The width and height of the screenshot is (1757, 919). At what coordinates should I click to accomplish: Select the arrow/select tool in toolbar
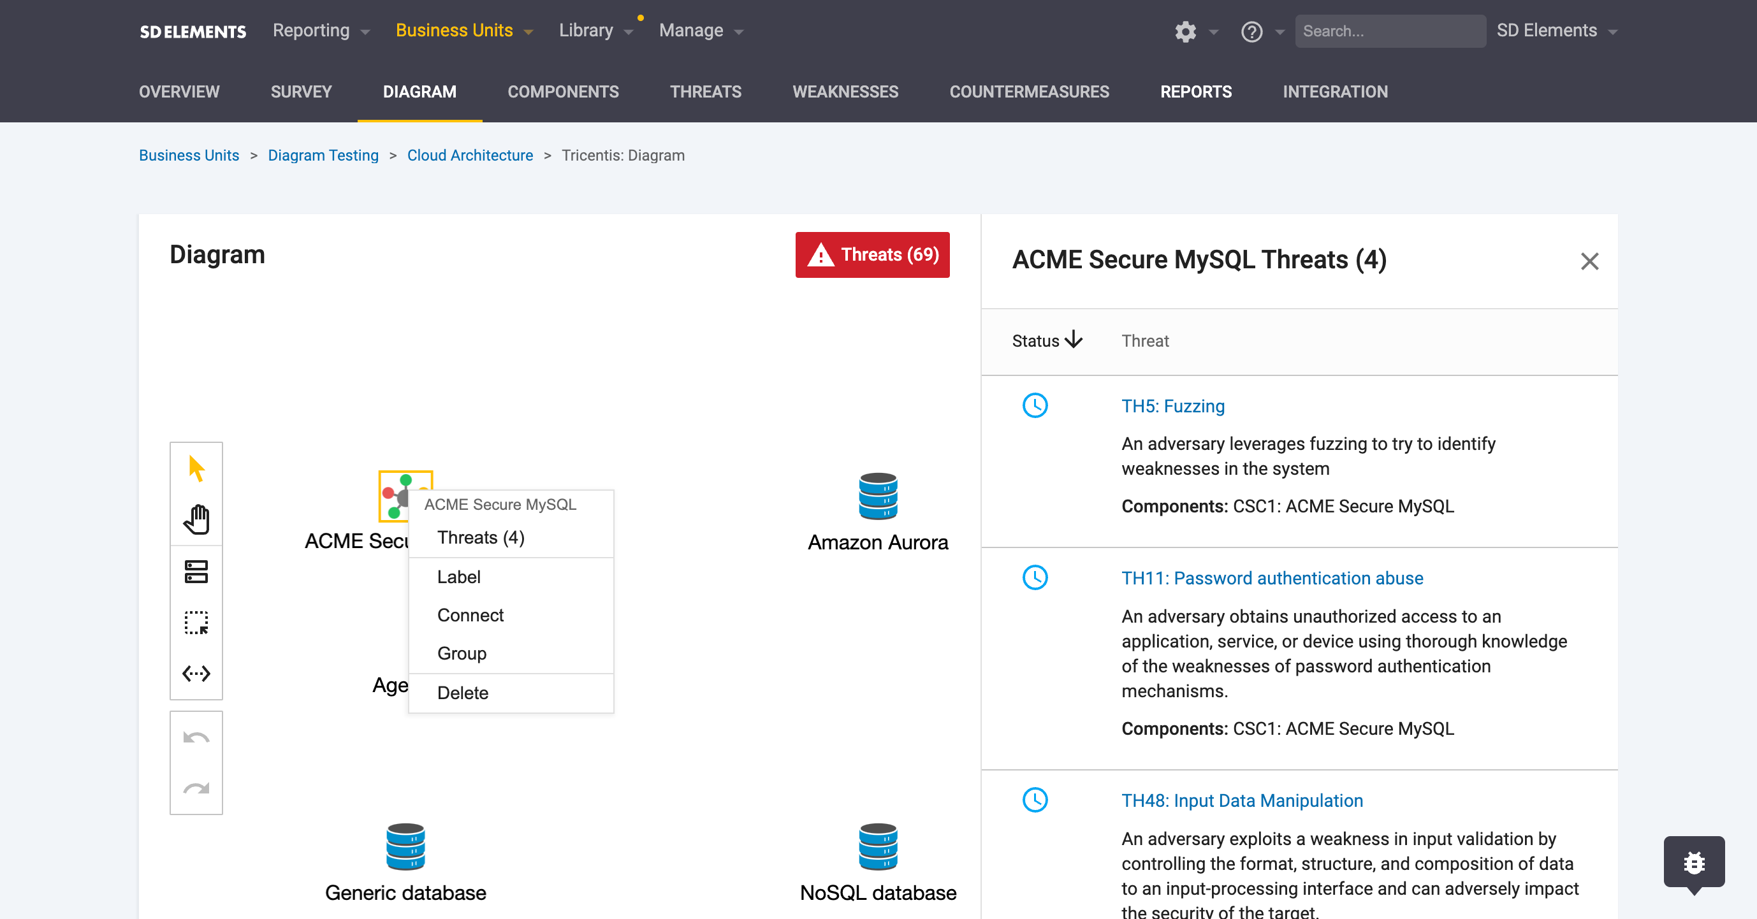[196, 468]
